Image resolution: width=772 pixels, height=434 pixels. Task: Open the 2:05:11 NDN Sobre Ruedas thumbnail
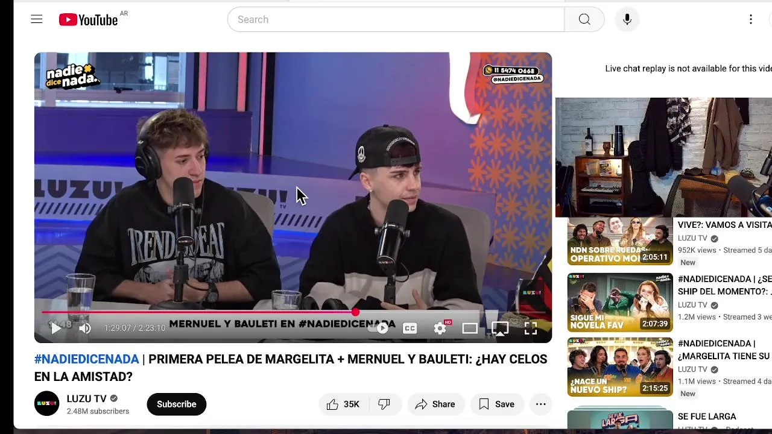tap(620, 241)
